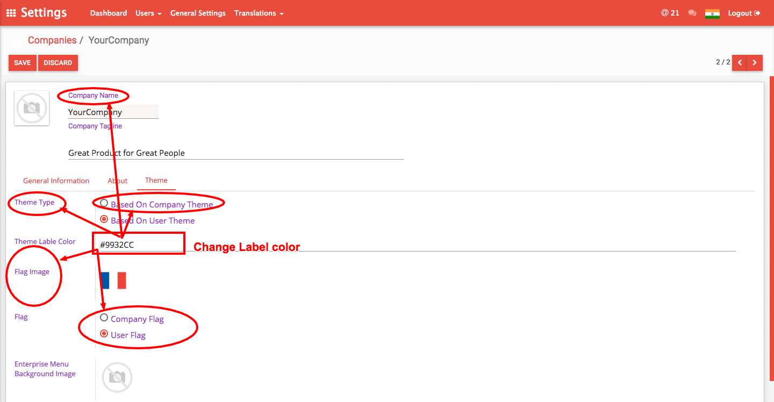Edit the Company Tagline field

(236, 153)
